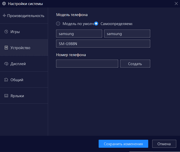Click the Производительность pulse icon in sidebar

point(4,16)
